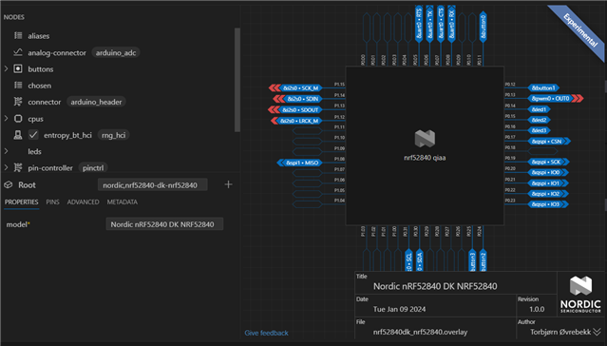Screen dimensions: 607x346
Task: Expand the leds tree node
Action: [x=6, y=151]
